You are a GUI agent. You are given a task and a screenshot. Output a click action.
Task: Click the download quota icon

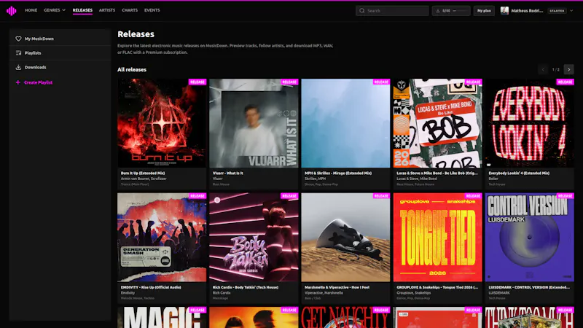(438, 11)
